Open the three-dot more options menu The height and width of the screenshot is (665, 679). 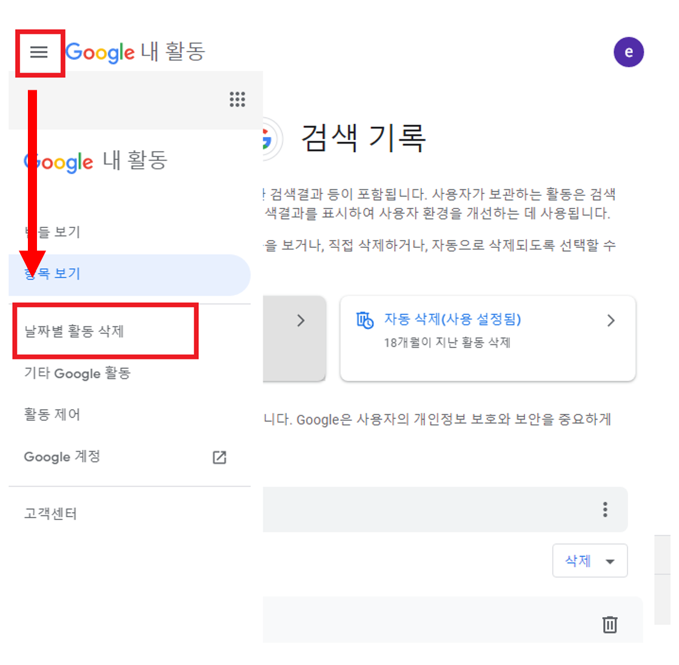point(605,510)
